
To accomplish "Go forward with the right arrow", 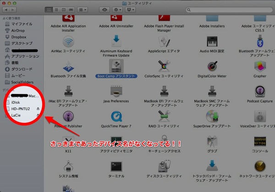I will click(x=13, y=10).
